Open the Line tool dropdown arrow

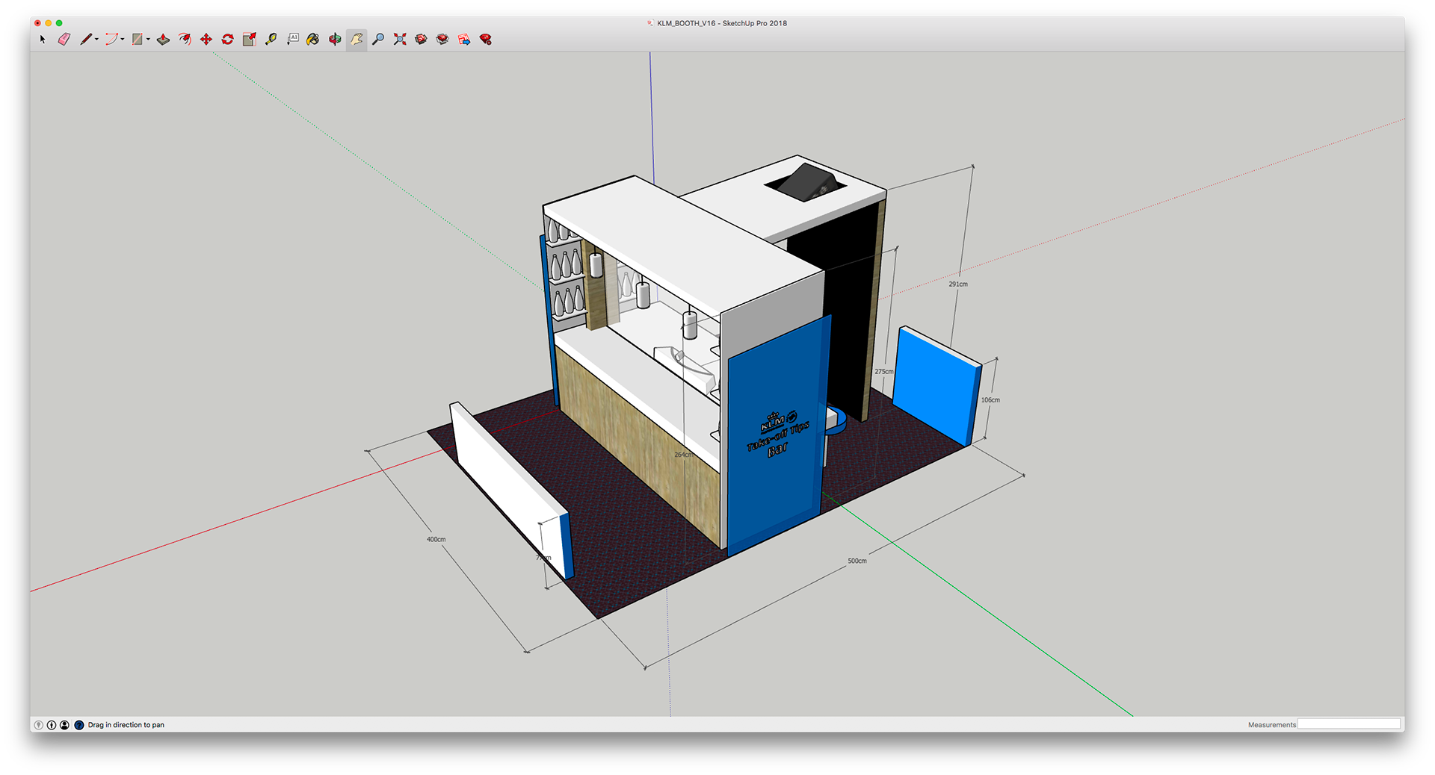coord(97,40)
